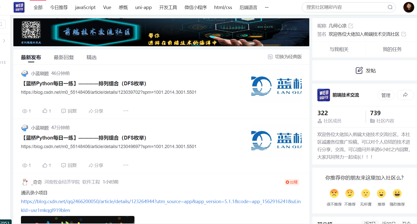417x224 pixels.
Task: Click 小蓝刷题 avatar on 47分钟前 post
Action: (x=25, y=128)
